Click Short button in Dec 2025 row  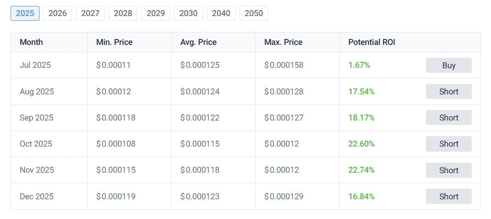tap(448, 197)
